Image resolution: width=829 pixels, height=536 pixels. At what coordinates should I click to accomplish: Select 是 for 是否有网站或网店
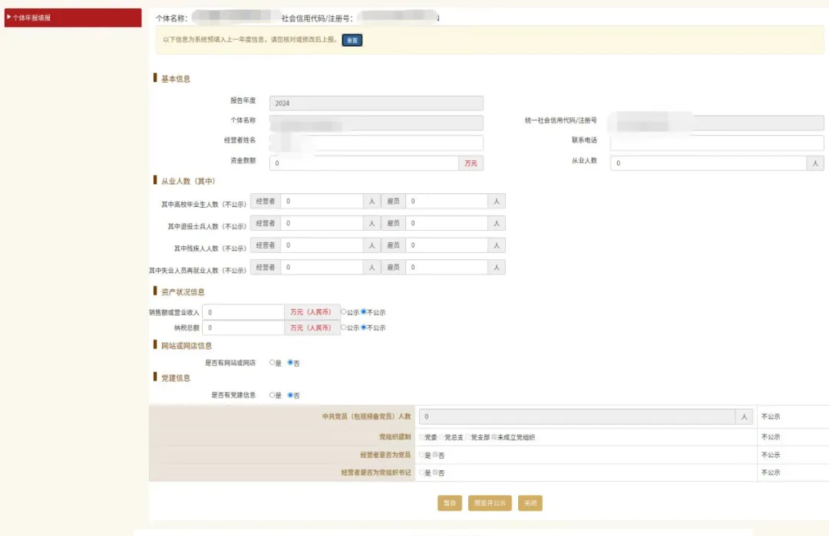271,363
